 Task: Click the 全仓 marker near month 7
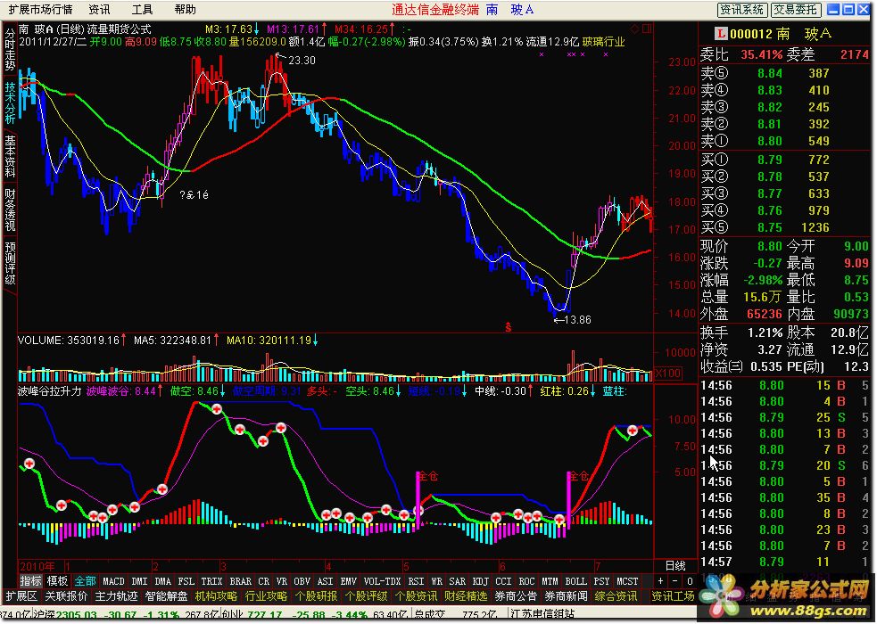579,476
